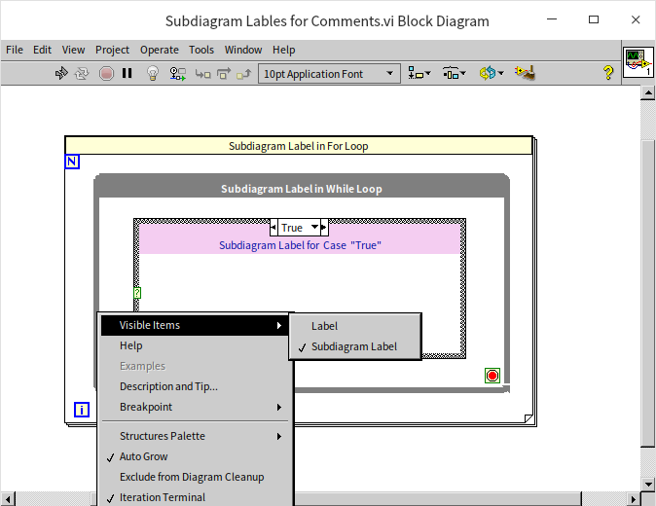Toggle Iteration Terminal menu option

162,497
